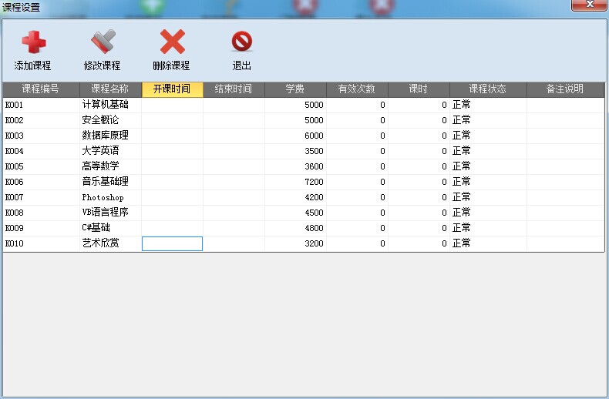The height and width of the screenshot is (399, 609).
Task: Click empty 备注说明 cell in K006 row
Action: click(x=566, y=182)
